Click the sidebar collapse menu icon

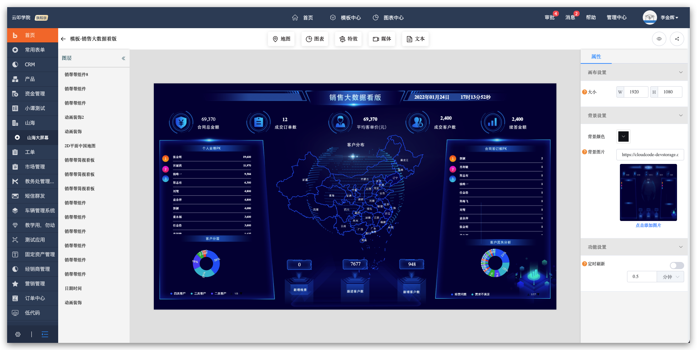45,334
